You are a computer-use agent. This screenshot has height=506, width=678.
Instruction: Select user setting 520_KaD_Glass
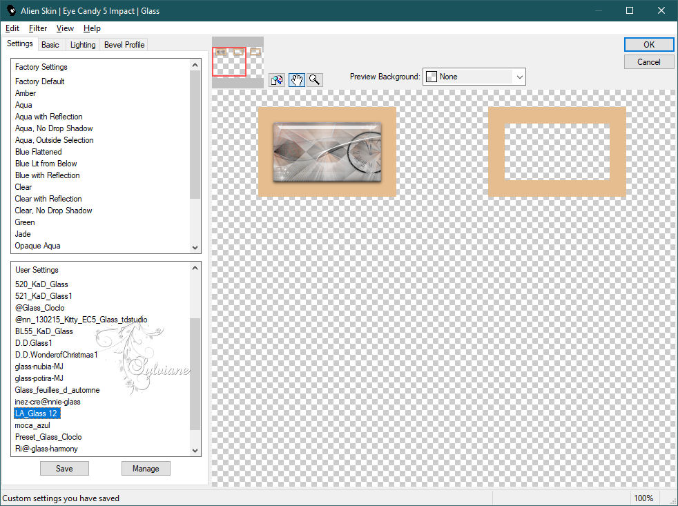(41, 284)
